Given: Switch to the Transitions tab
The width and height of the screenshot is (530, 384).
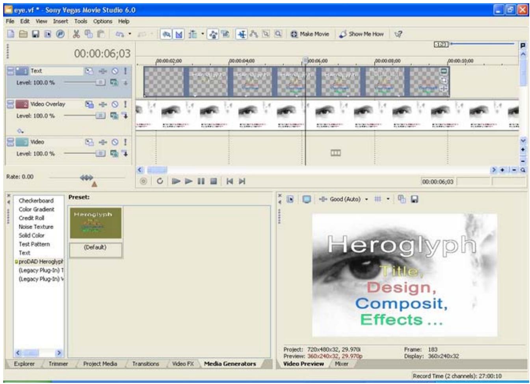Looking at the screenshot, I should point(145,364).
